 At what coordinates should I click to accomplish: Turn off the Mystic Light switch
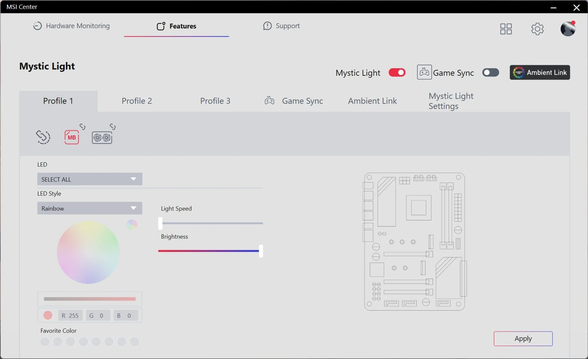(x=397, y=73)
